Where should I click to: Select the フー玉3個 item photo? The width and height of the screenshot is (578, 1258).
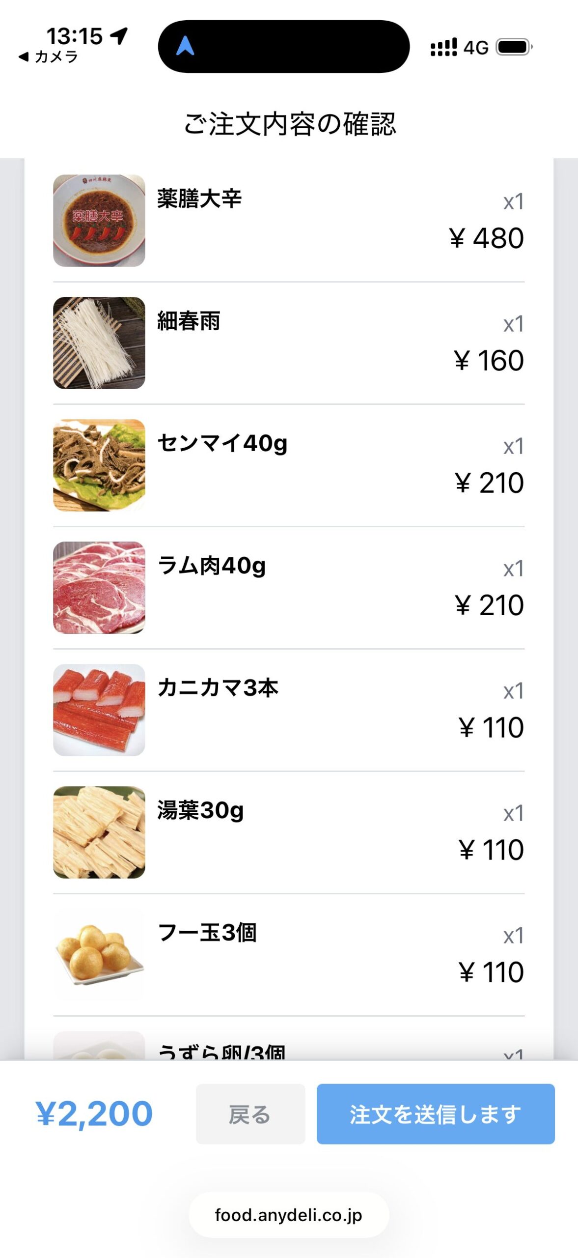pos(99,954)
